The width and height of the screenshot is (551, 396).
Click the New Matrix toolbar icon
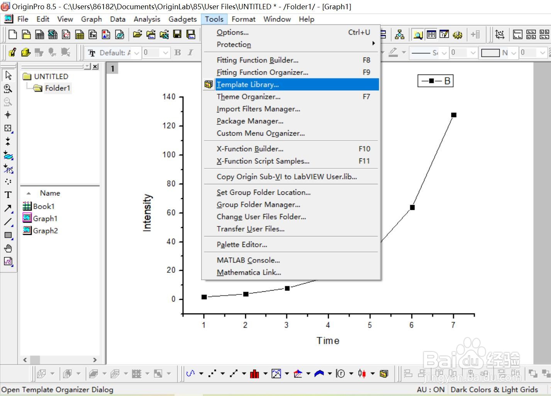(80, 35)
